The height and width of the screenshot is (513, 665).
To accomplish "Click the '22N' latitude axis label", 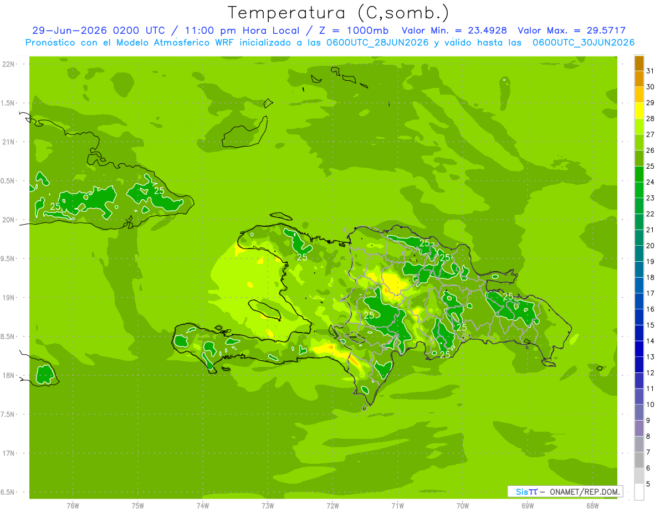I will click(x=8, y=64).
